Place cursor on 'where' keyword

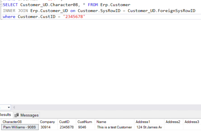point(9,17)
